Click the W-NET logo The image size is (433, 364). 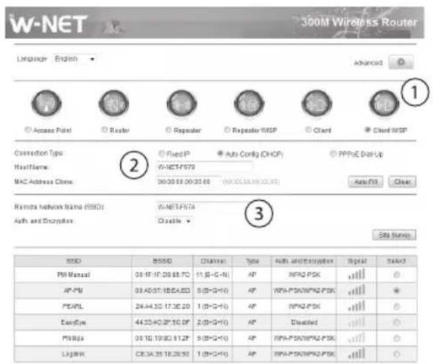(x=48, y=24)
